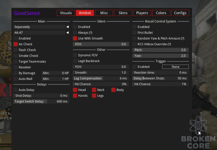Click the Shot Delay slider
The width and height of the screenshot is (217, 150).
pyautogui.click(x=42, y=95)
